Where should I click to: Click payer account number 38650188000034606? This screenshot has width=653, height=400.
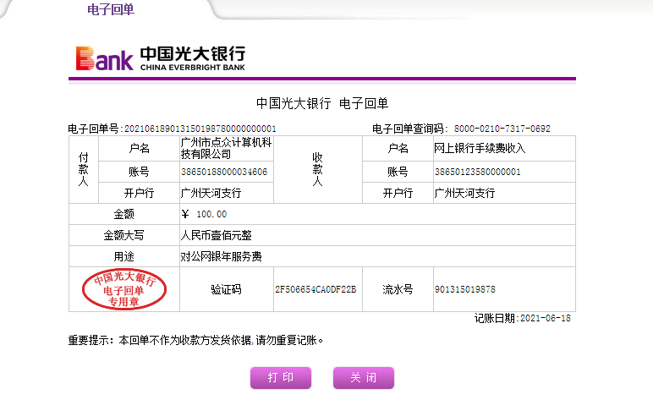pos(224,172)
